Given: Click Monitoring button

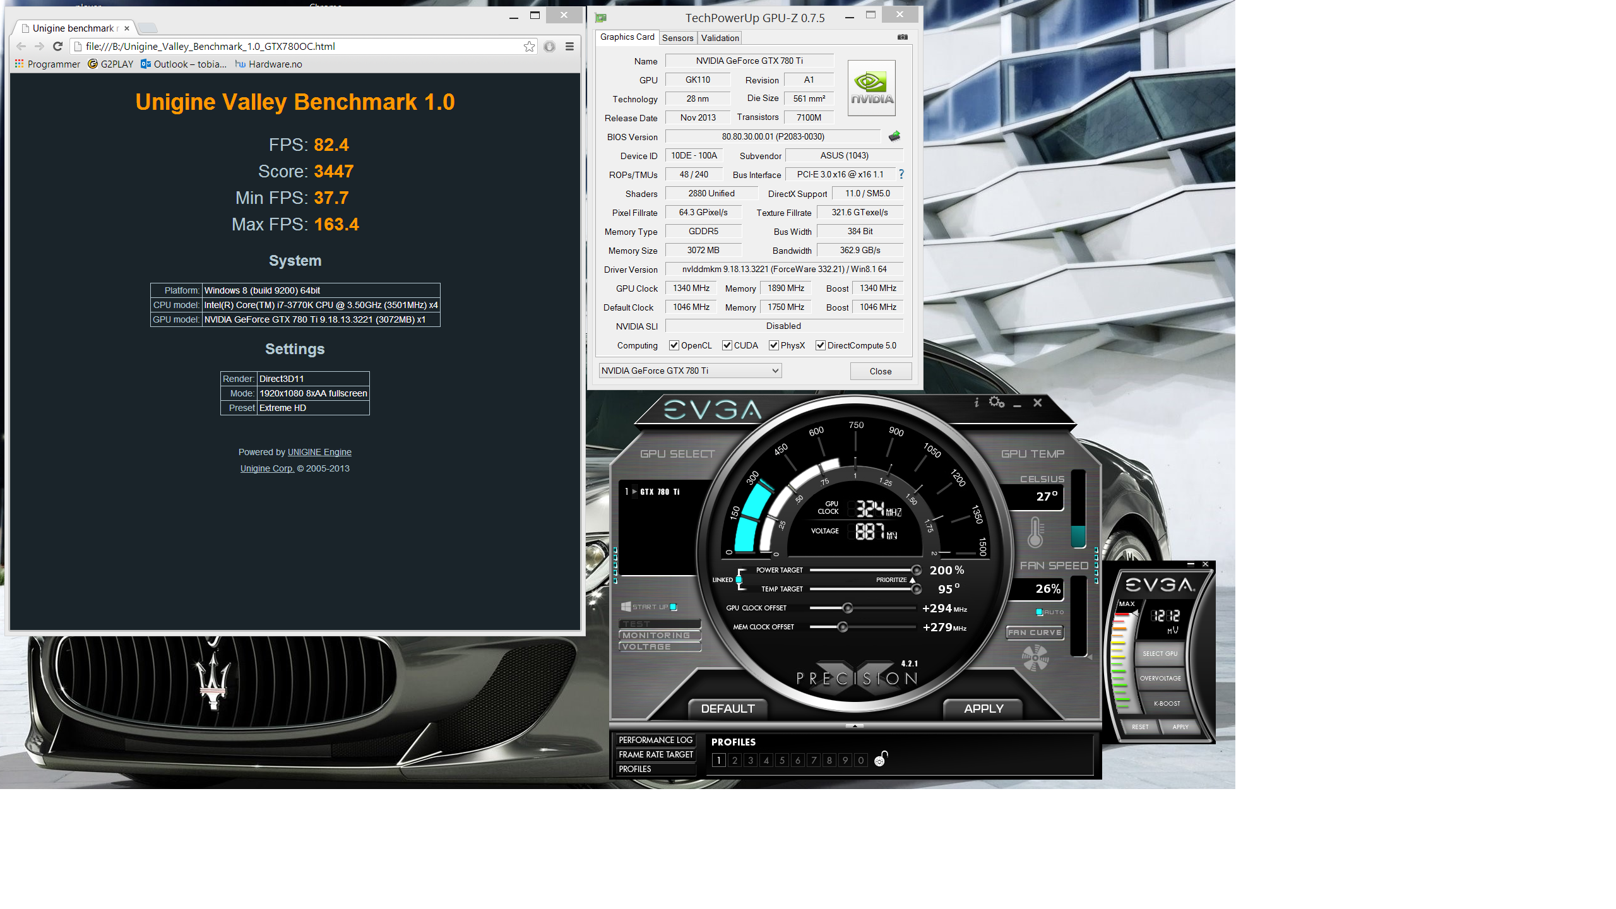Looking at the screenshot, I should pyautogui.click(x=660, y=636).
